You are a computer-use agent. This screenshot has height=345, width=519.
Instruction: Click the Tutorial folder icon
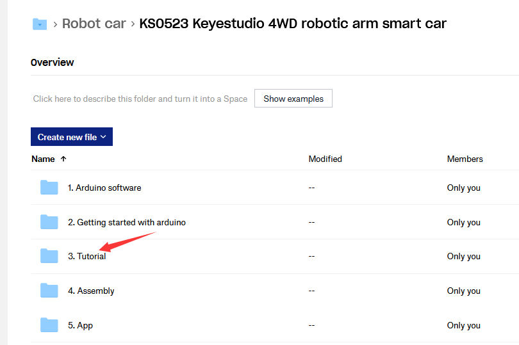tap(49, 256)
